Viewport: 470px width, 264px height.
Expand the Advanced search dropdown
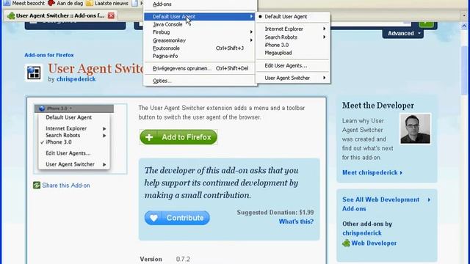pyautogui.click(x=403, y=33)
